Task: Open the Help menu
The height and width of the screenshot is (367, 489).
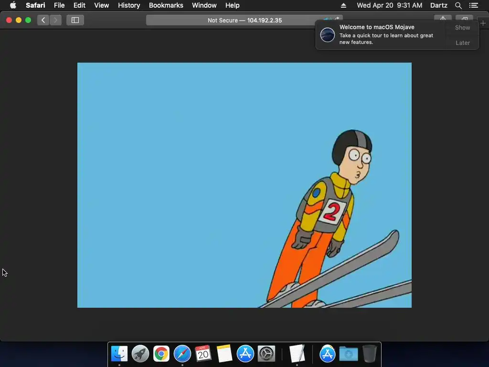Action: pyautogui.click(x=233, y=5)
